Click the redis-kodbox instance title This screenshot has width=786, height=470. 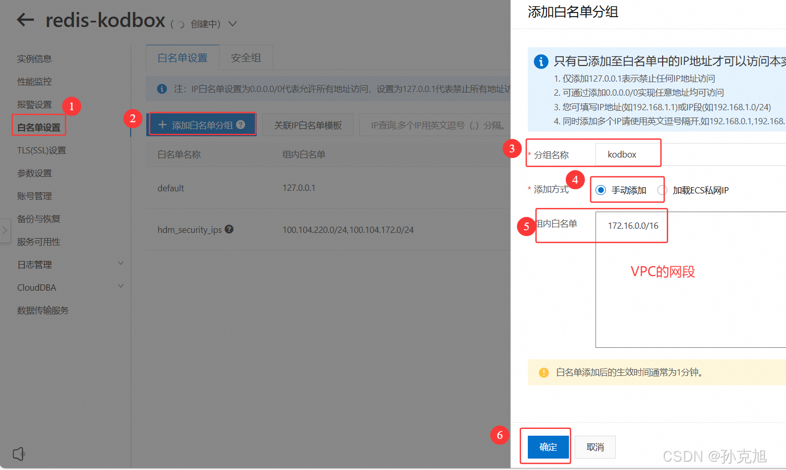(x=105, y=20)
